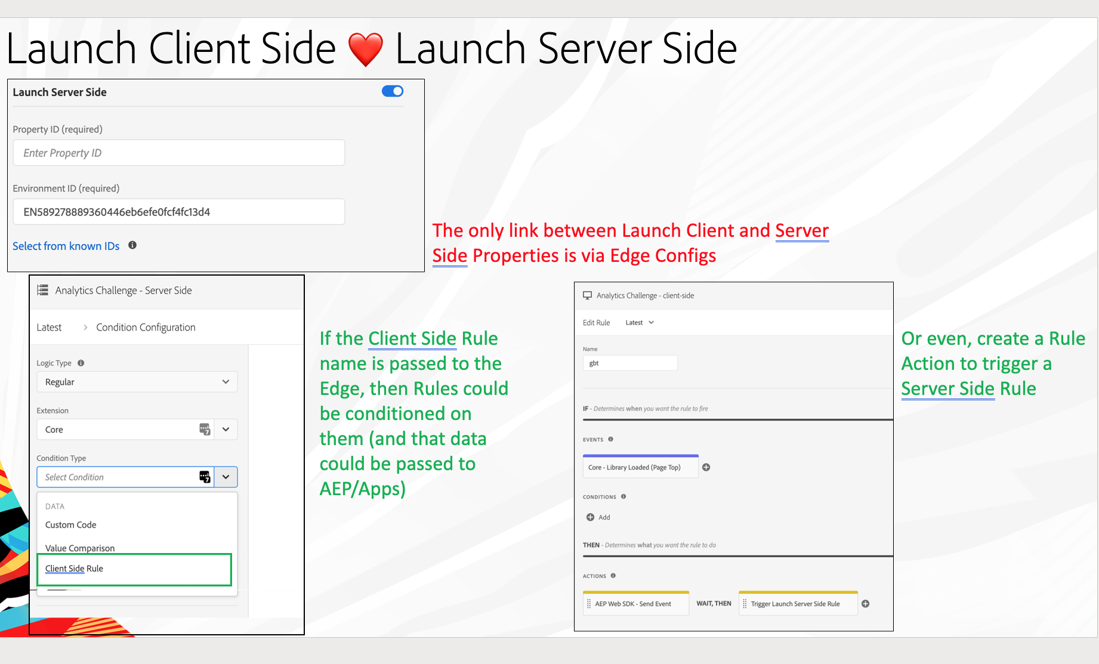The image size is (1099, 664).
Task: Click info icon beside Select from known IDs
Action: coord(132,245)
